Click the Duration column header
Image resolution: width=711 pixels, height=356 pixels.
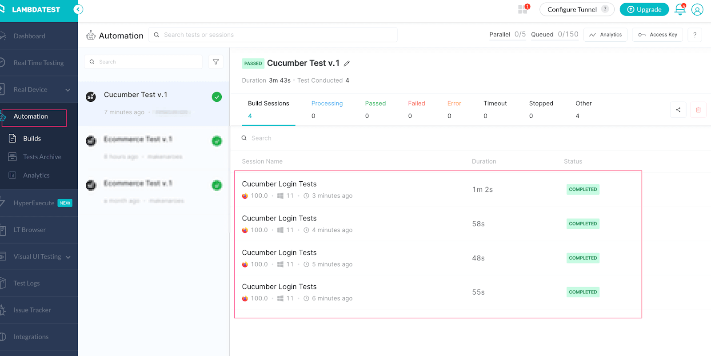484,161
